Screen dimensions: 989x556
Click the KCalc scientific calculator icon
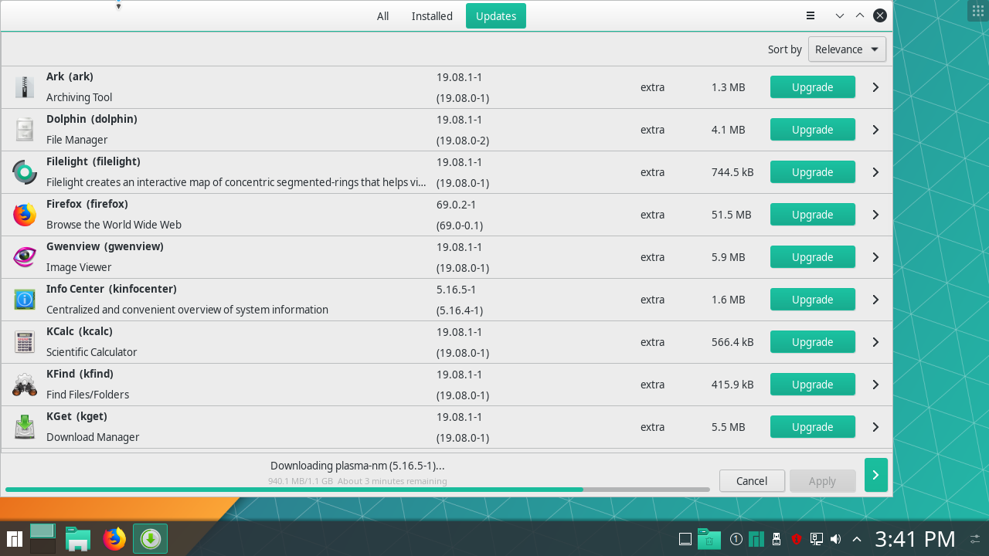pyautogui.click(x=24, y=341)
